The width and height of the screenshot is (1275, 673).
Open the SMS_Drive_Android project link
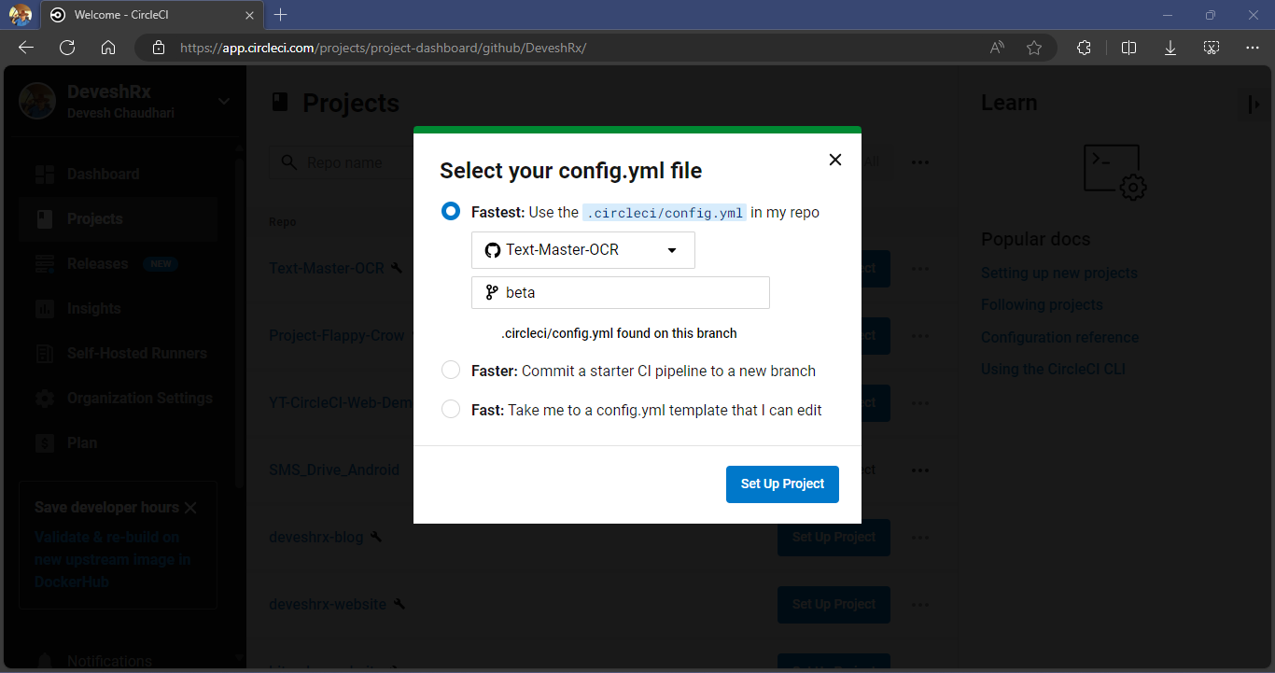point(334,470)
